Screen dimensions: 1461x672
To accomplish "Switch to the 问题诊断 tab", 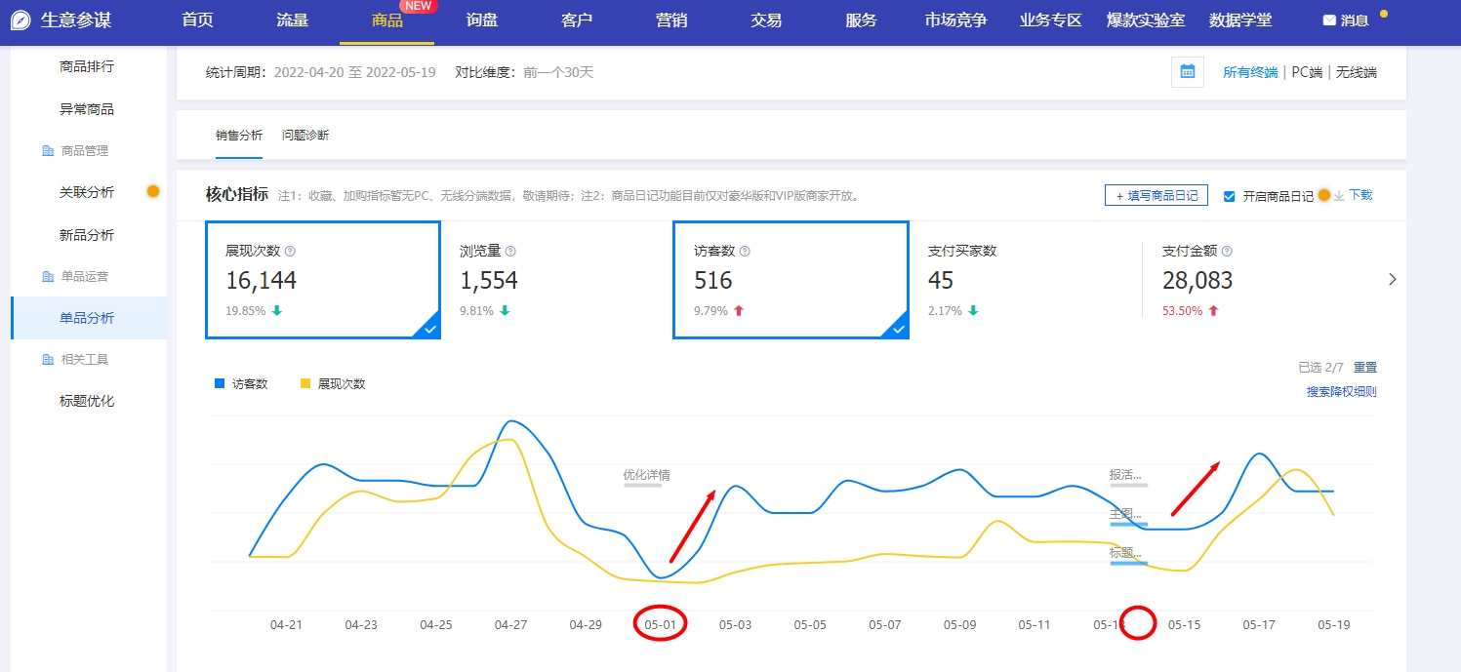I will [x=306, y=136].
